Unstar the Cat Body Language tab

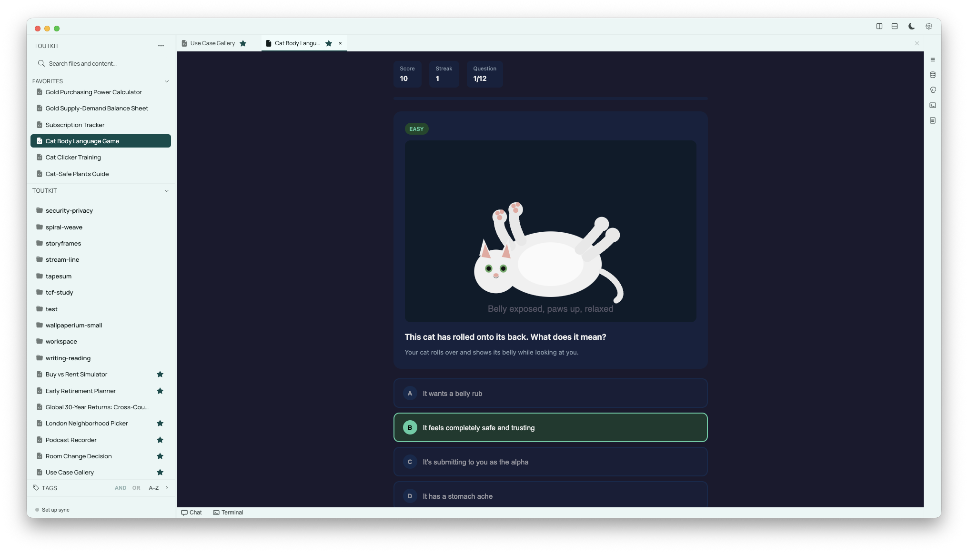pos(329,43)
